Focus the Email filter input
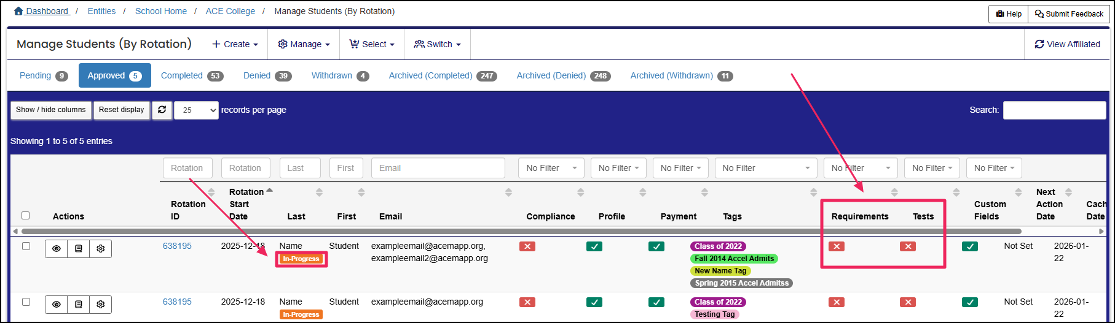This screenshot has width=1115, height=323. (438, 168)
